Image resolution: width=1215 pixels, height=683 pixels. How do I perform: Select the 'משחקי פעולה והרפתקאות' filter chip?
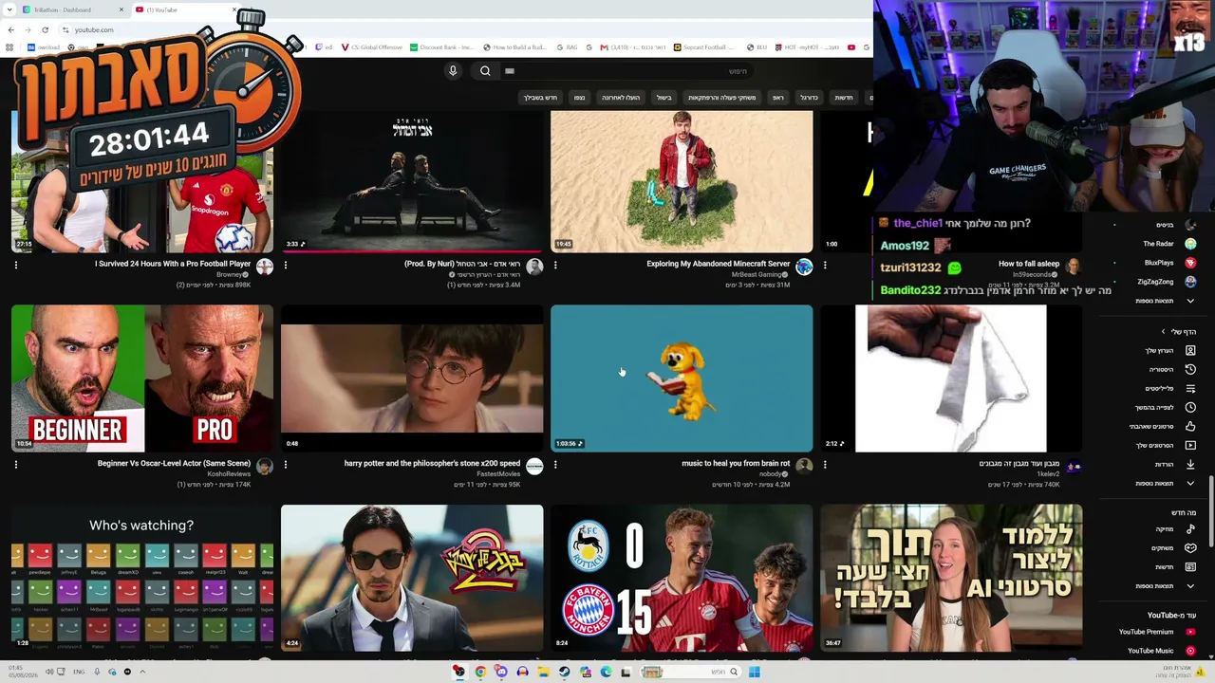click(722, 98)
